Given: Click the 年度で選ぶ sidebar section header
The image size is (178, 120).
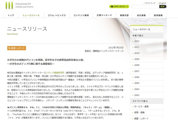Looking at the screenshot, I should (147, 36).
